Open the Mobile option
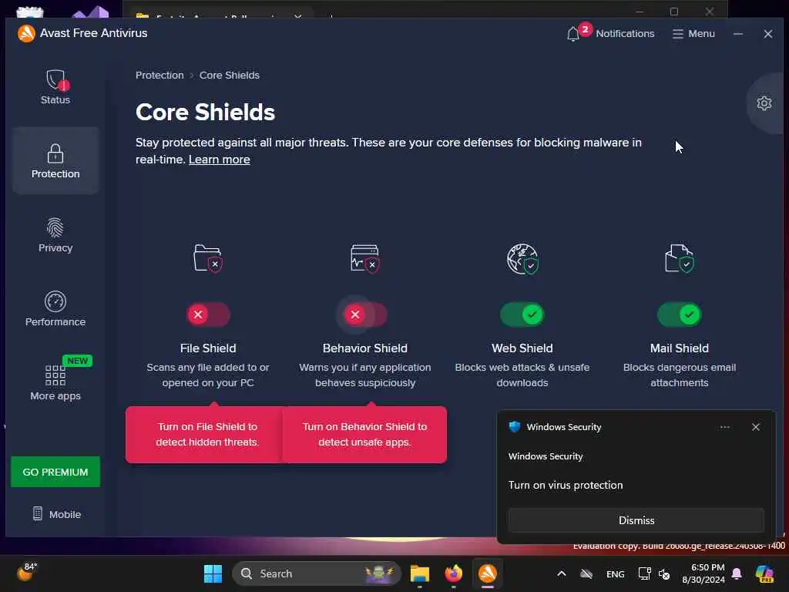The width and height of the screenshot is (789, 592). coord(56,514)
